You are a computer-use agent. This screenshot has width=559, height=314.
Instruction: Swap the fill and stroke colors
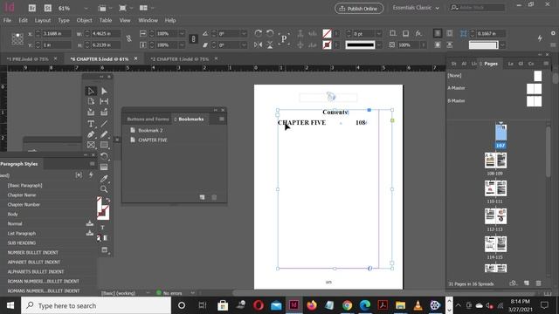107,201
